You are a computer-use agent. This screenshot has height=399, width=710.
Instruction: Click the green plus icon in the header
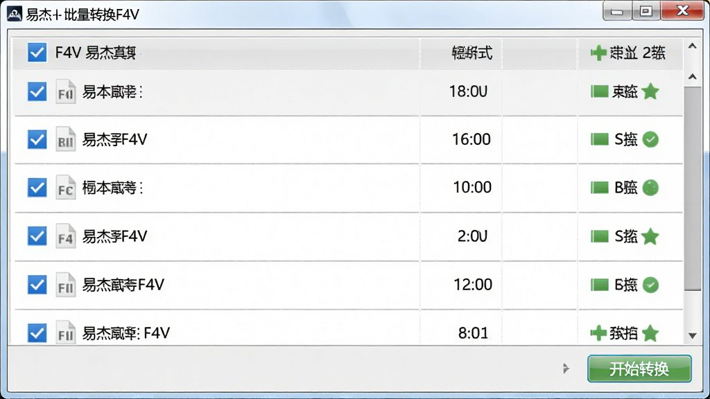[598, 53]
